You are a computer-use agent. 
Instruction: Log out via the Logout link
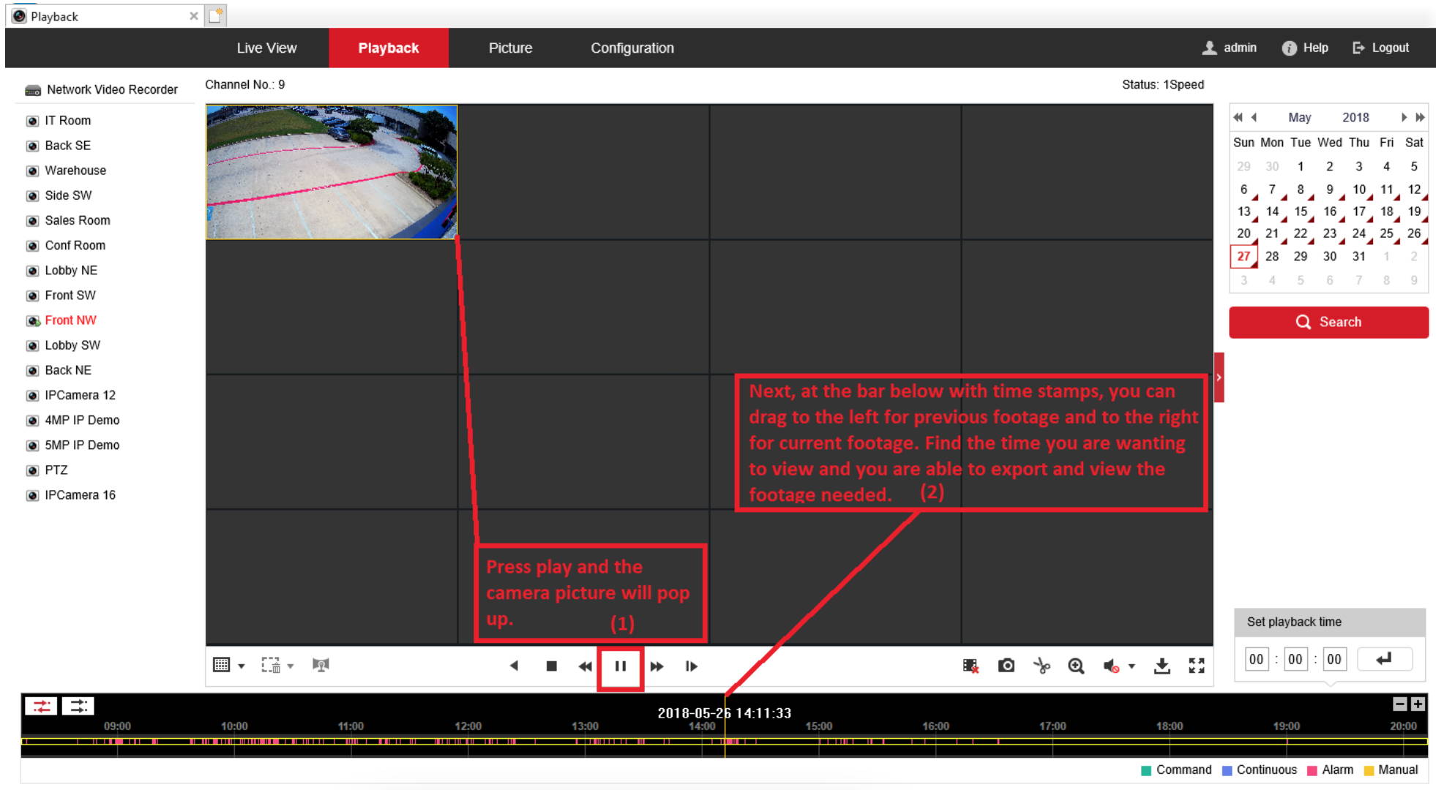pyautogui.click(x=1380, y=48)
